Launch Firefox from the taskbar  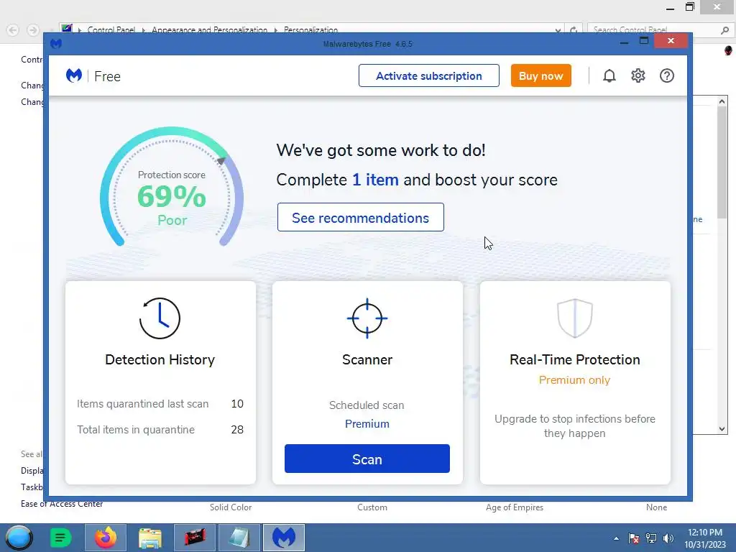[106, 538]
